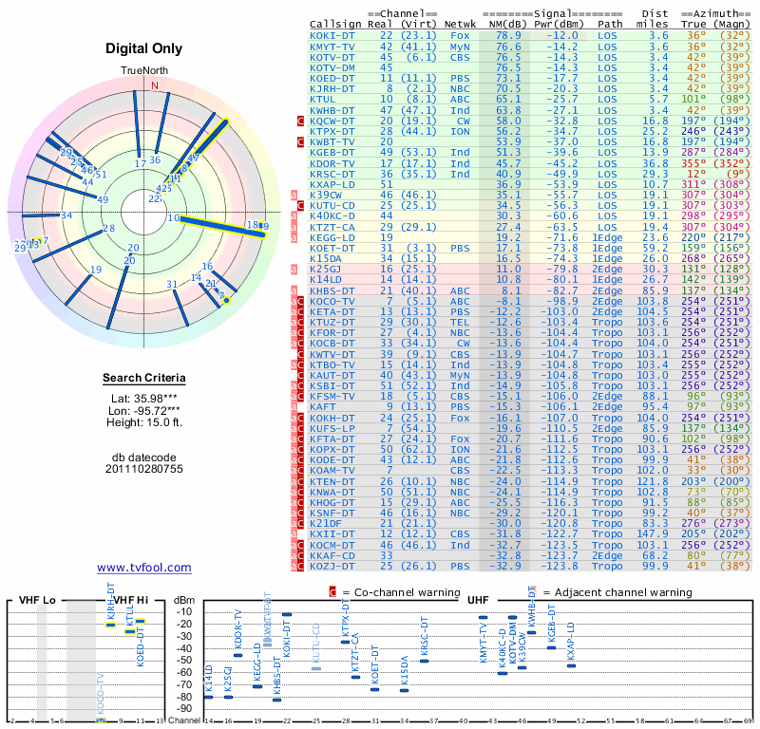
Task: Click the KJRH-DT marker in VHF Hi chart
Action: (111, 625)
